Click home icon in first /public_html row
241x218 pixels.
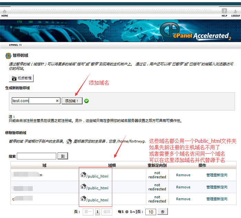[x=83, y=175]
